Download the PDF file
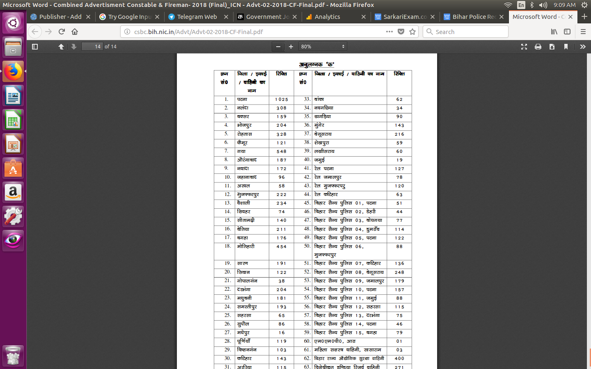The width and height of the screenshot is (591, 369). pyautogui.click(x=552, y=47)
